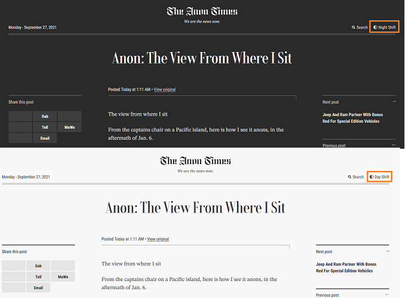Click Previous post label on light page

pyautogui.click(x=327, y=295)
